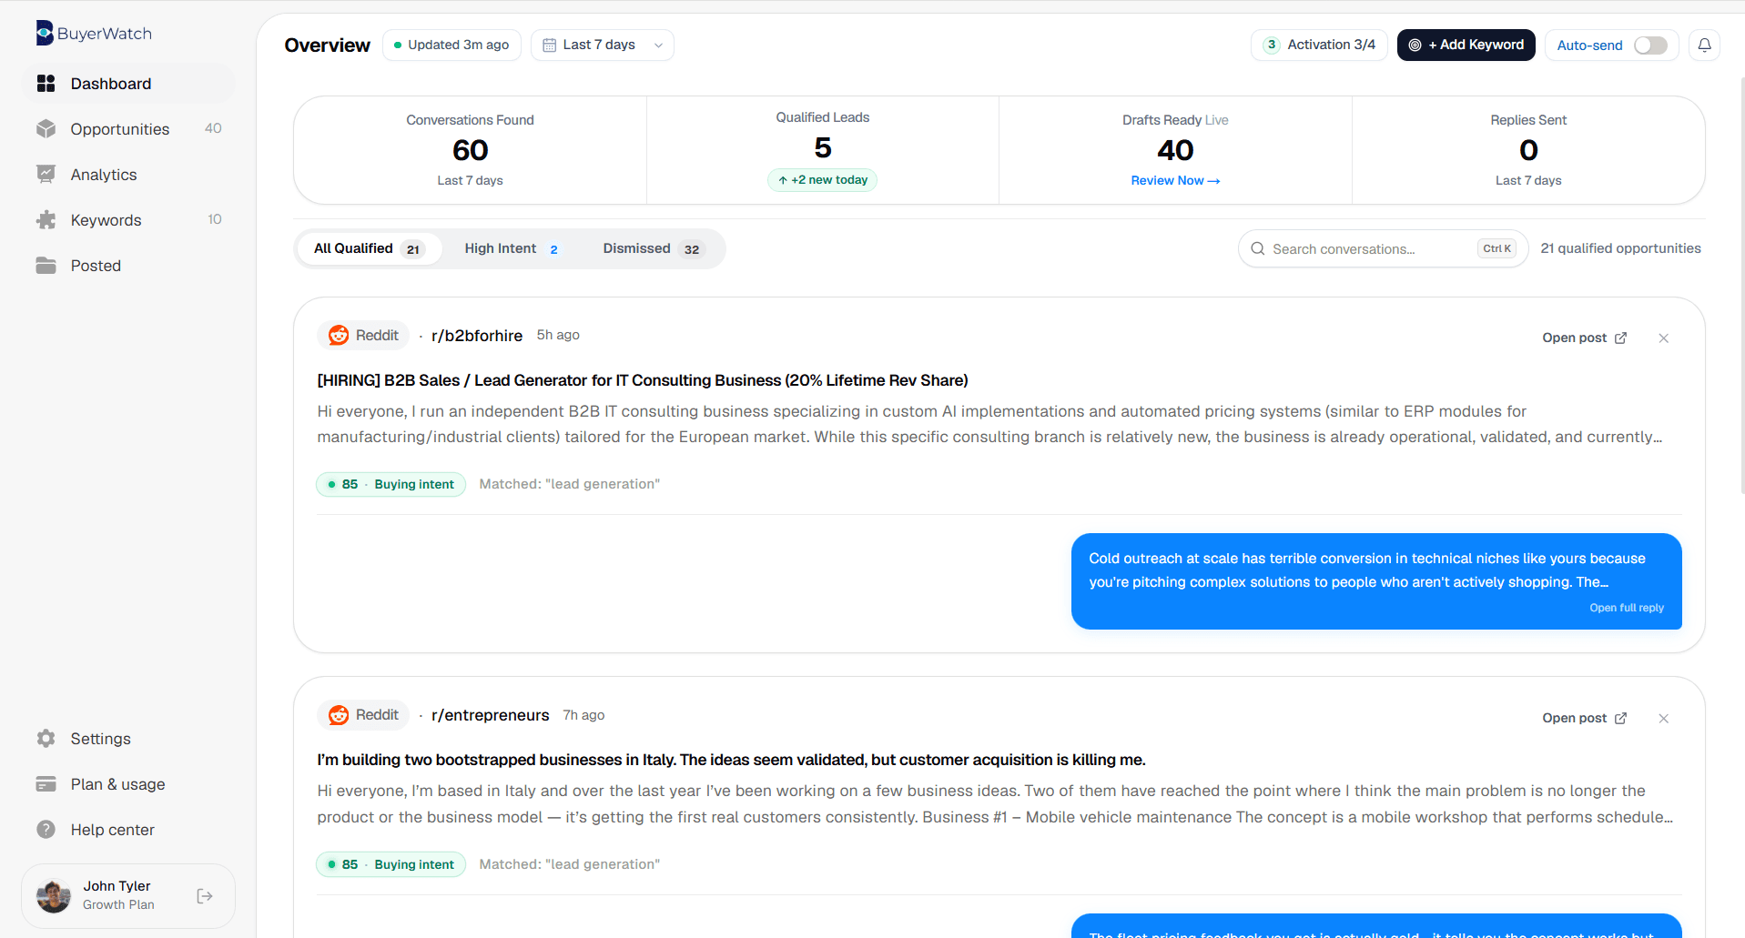Image resolution: width=1745 pixels, height=938 pixels.
Task: Switch to the High Intent tab
Action: coord(512,248)
